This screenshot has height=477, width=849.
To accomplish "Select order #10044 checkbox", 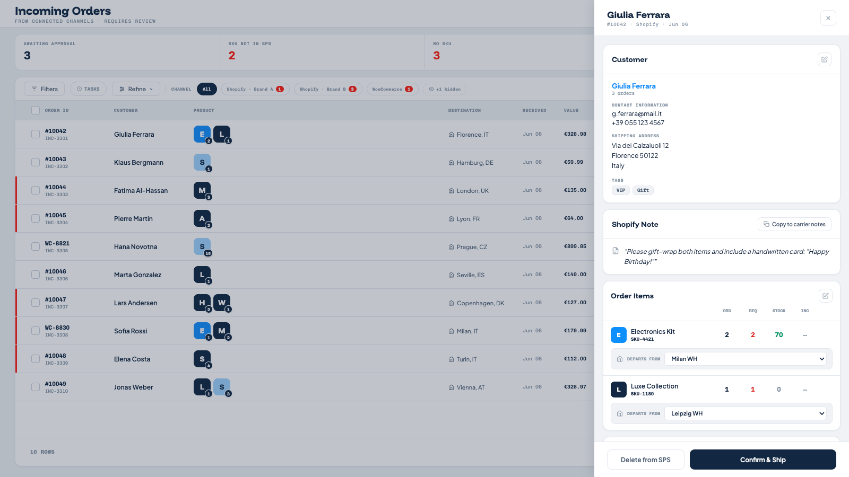I will coord(36,190).
